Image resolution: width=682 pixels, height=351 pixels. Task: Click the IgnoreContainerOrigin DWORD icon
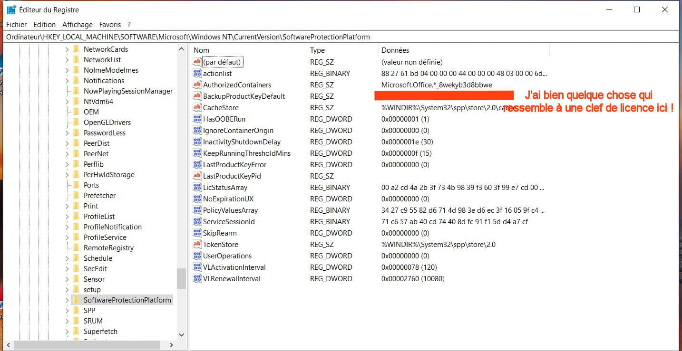pyautogui.click(x=197, y=130)
